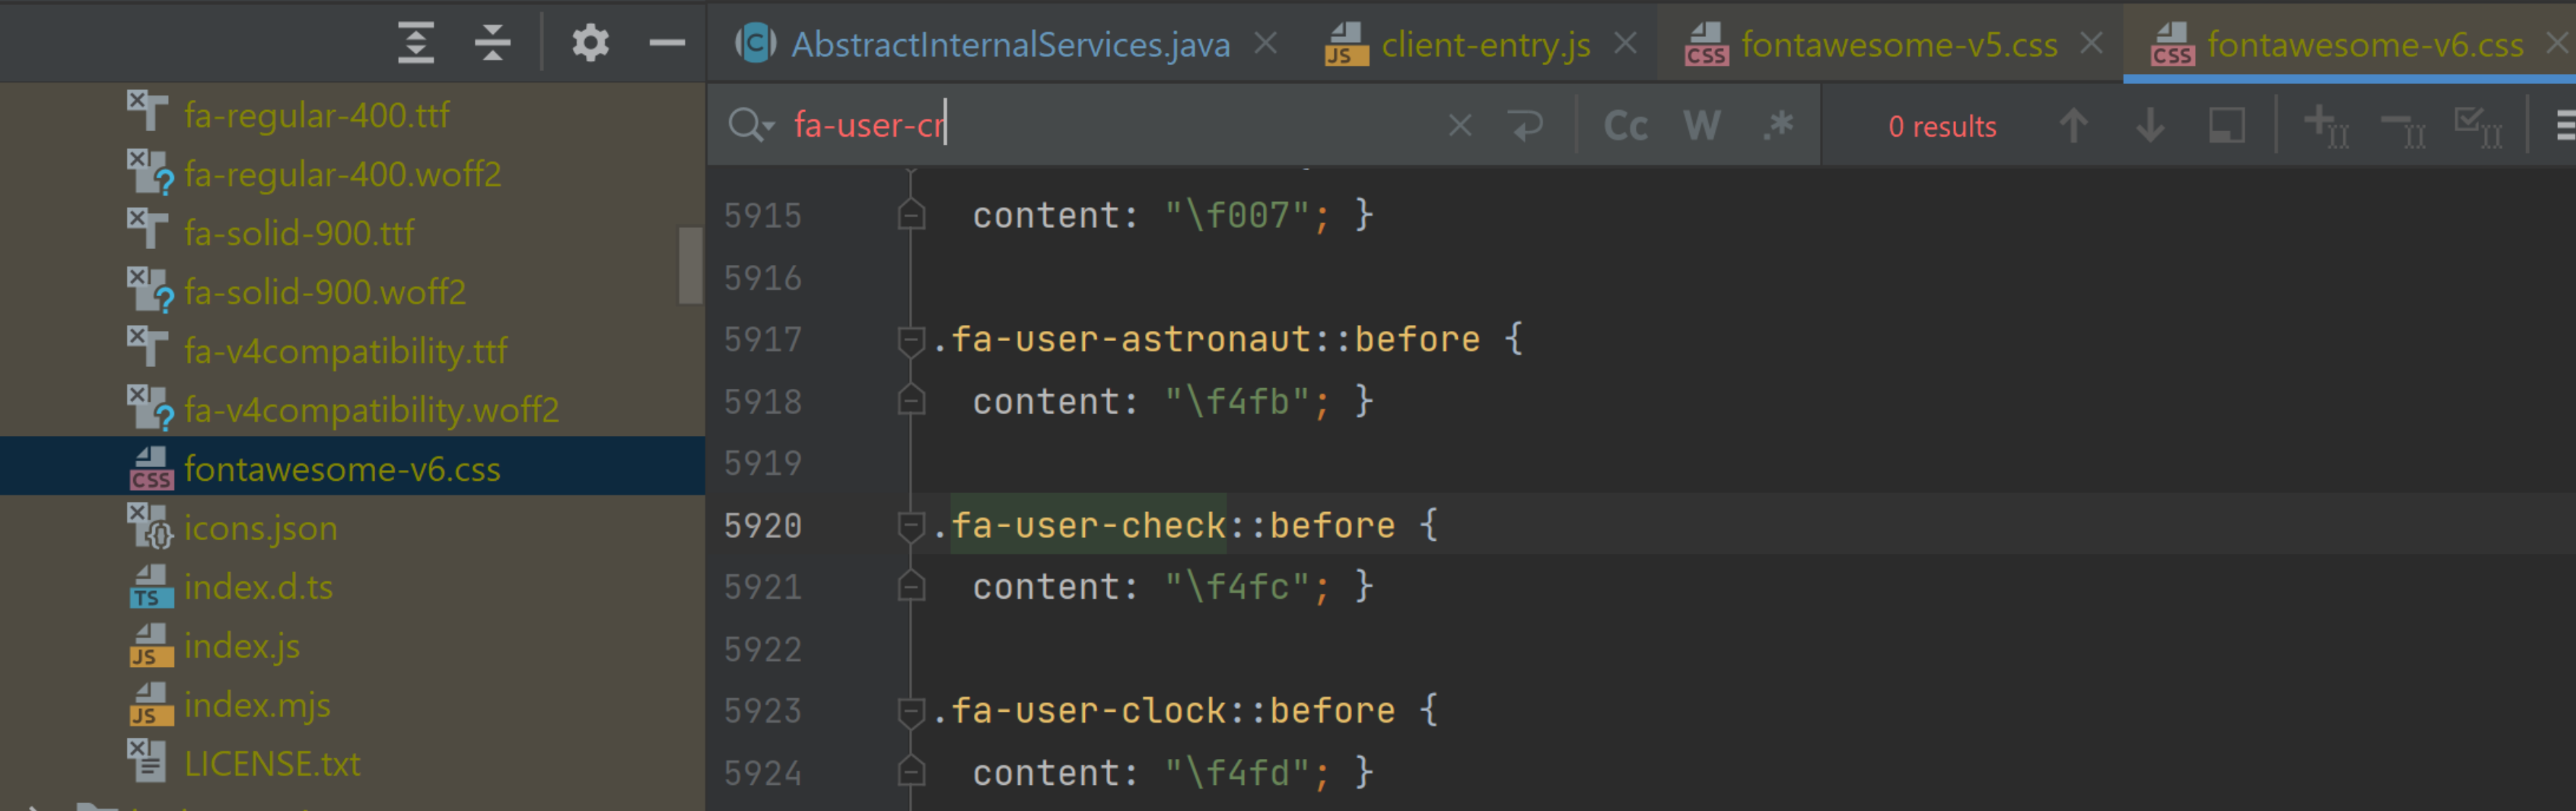This screenshot has height=811, width=2576.
Task: Collapse the .fa-user-astronaut rule fold
Action: point(910,340)
